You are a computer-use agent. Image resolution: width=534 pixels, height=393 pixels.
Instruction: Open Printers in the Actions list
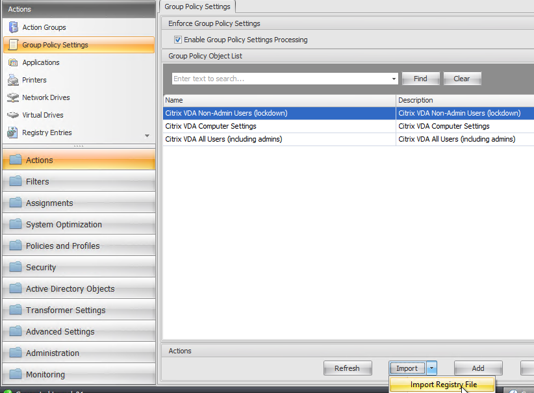pos(79,80)
